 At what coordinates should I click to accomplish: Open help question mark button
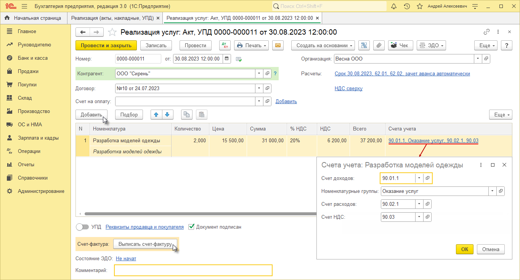click(506, 45)
